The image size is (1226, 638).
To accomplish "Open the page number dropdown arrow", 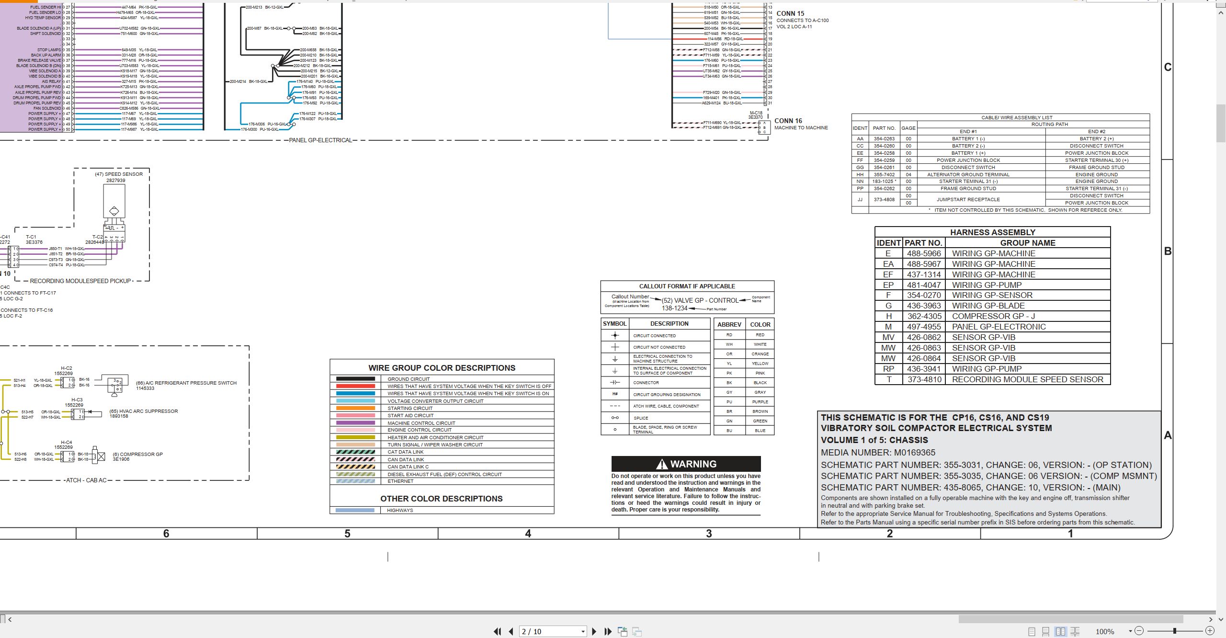I will [x=583, y=632].
